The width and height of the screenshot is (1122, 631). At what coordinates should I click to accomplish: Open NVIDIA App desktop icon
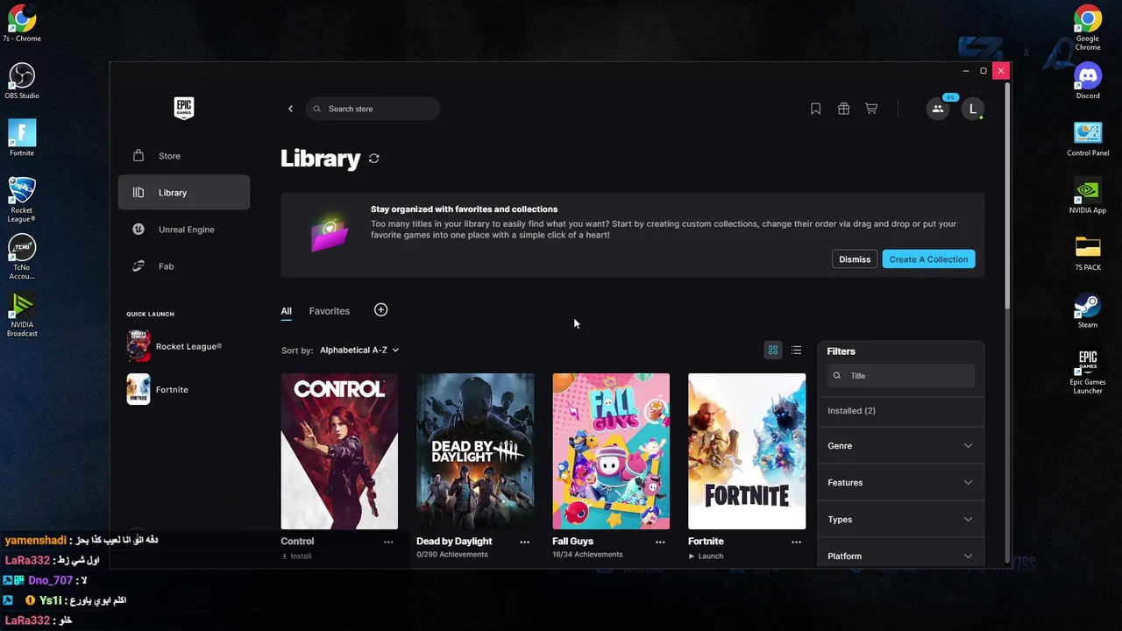pos(1088,196)
